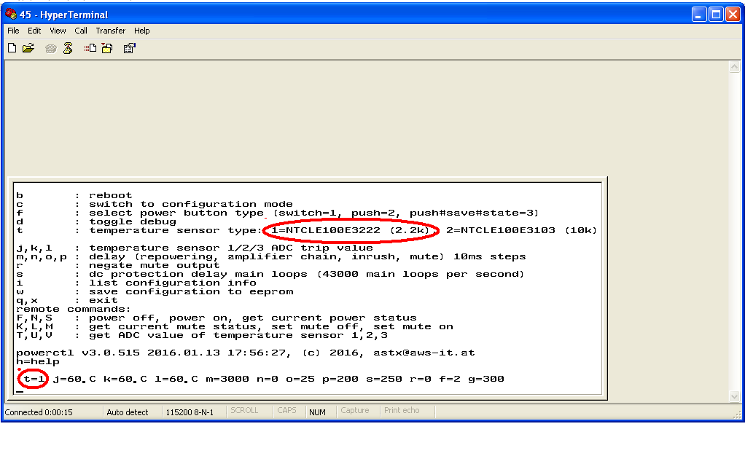The width and height of the screenshot is (745, 456).
Task: Click the 't=1' value in terminal output
Action: tap(34, 379)
